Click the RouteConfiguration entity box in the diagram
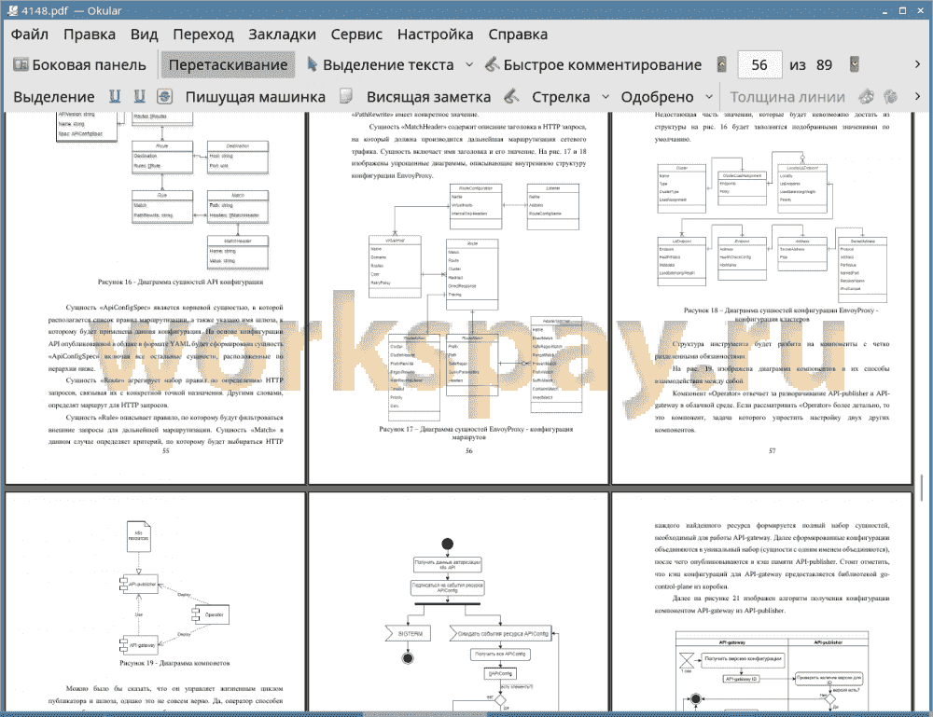Image resolution: width=933 pixels, height=717 pixels. [x=476, y=206]
